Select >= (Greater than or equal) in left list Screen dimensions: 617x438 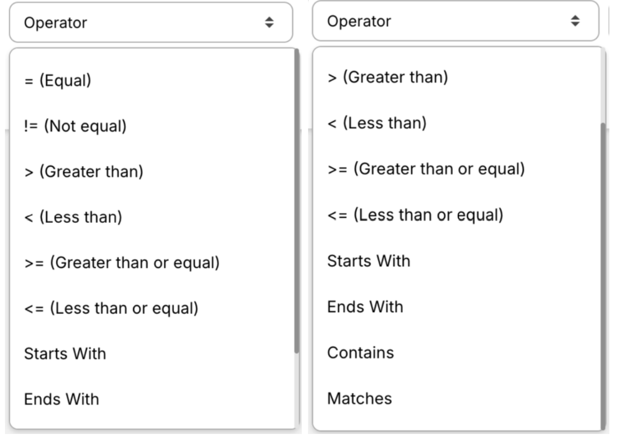(122, 263)
